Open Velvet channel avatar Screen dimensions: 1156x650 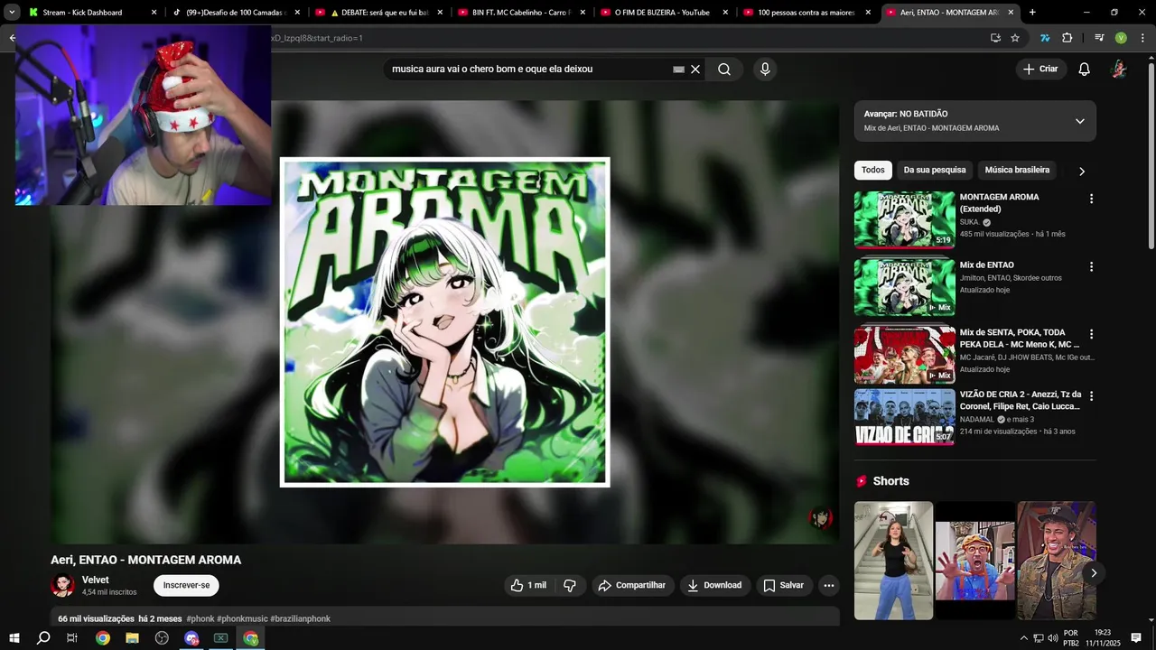(x=62, y=586)
